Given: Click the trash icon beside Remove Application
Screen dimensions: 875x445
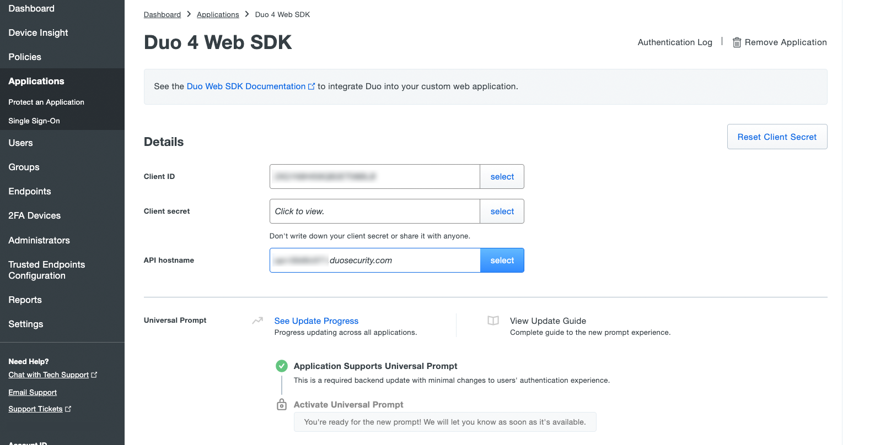Looking at the screenshot, I should pyautogui.click(x=736, y=42).
